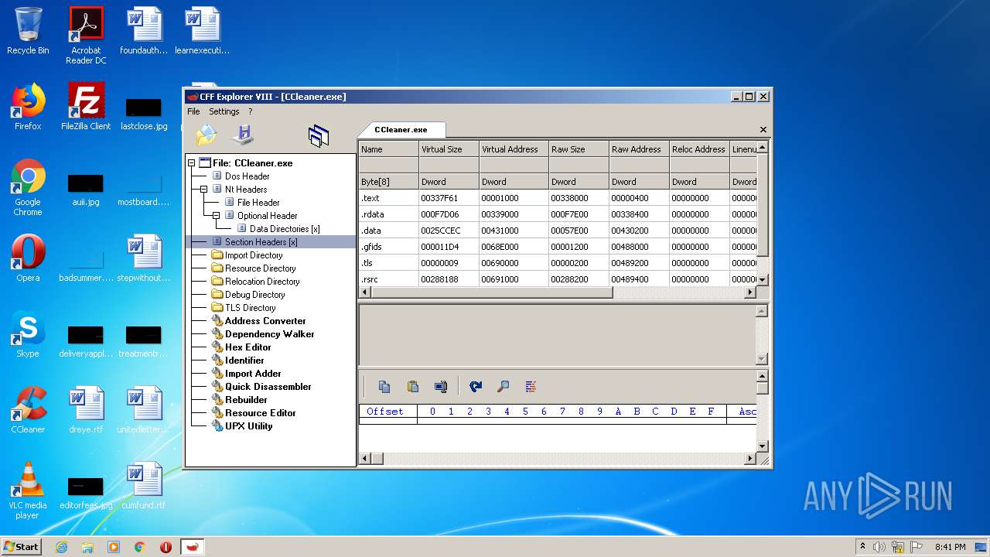
Task: Open the ? help menu
Action: 250,111
